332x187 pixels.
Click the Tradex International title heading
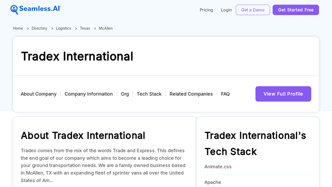click(77, 57)
